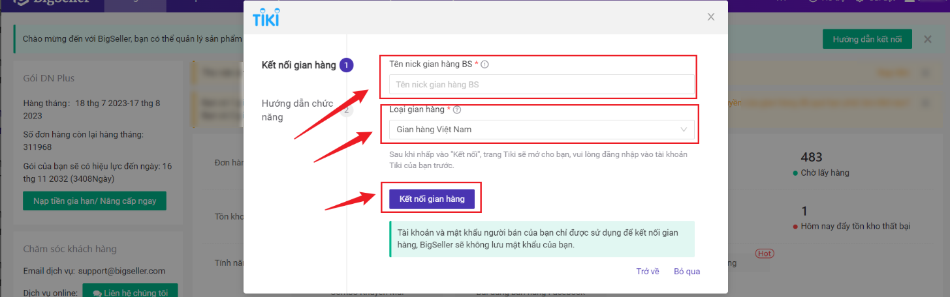Select the Hướng dẫn chức năng step
This screenshot has height=297, width=950.
pos(306,110)
